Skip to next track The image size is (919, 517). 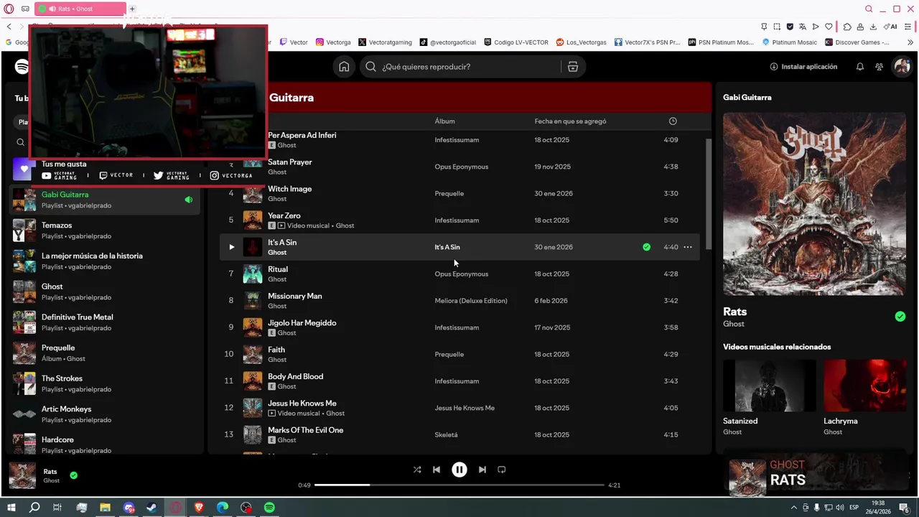[x=482, y=470]
